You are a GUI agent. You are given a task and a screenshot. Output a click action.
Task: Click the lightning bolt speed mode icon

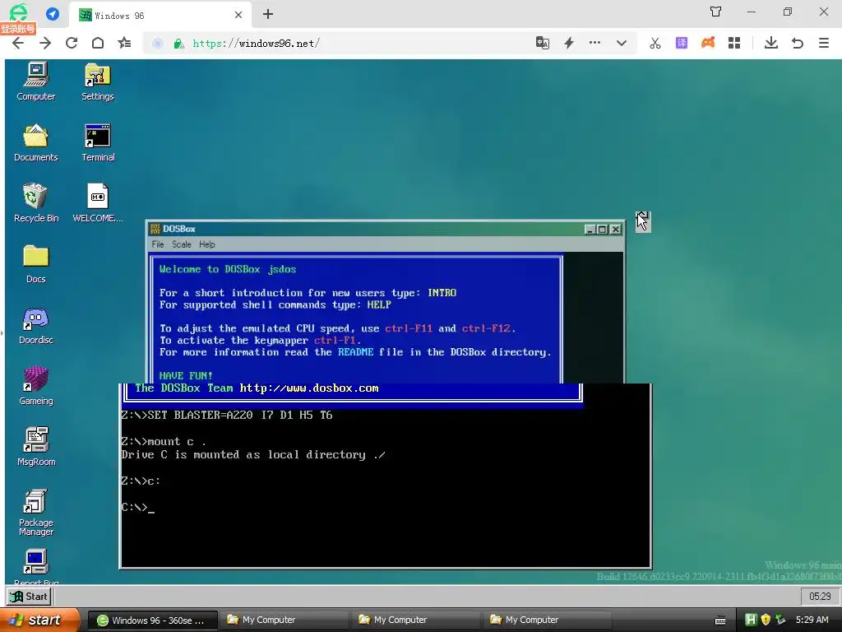point(569,43)
